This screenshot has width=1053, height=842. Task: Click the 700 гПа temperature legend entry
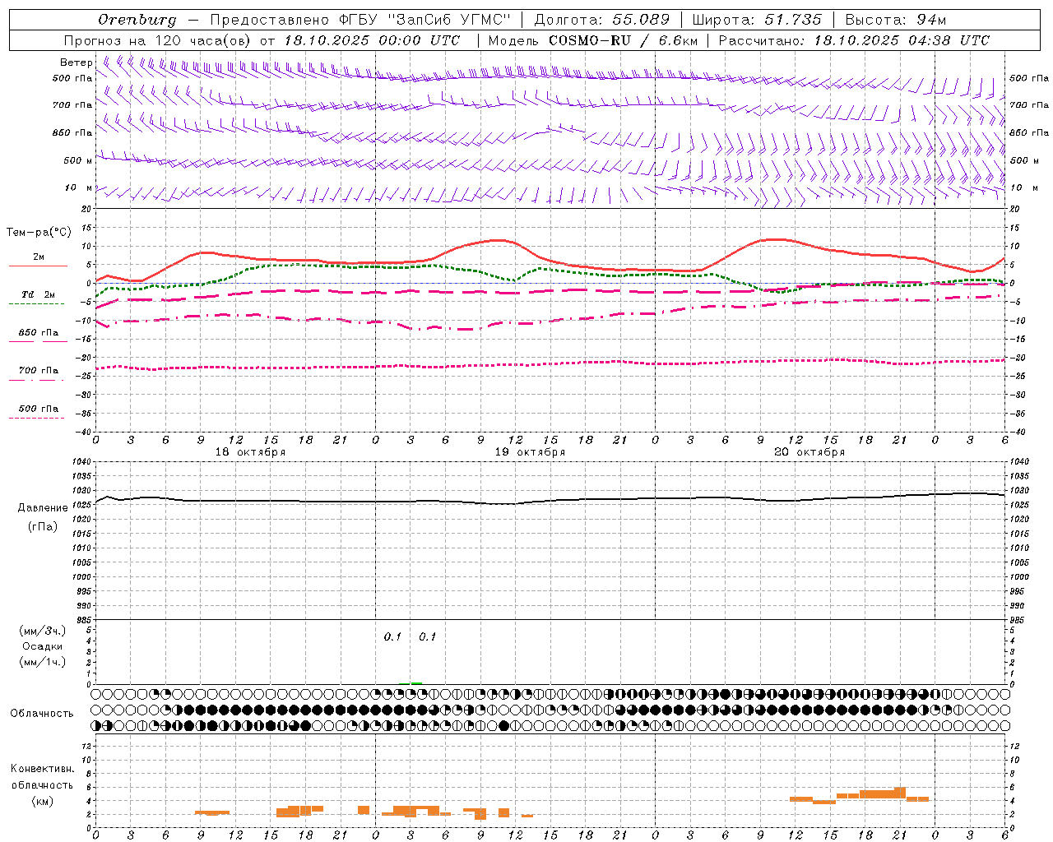click(38, 371)
